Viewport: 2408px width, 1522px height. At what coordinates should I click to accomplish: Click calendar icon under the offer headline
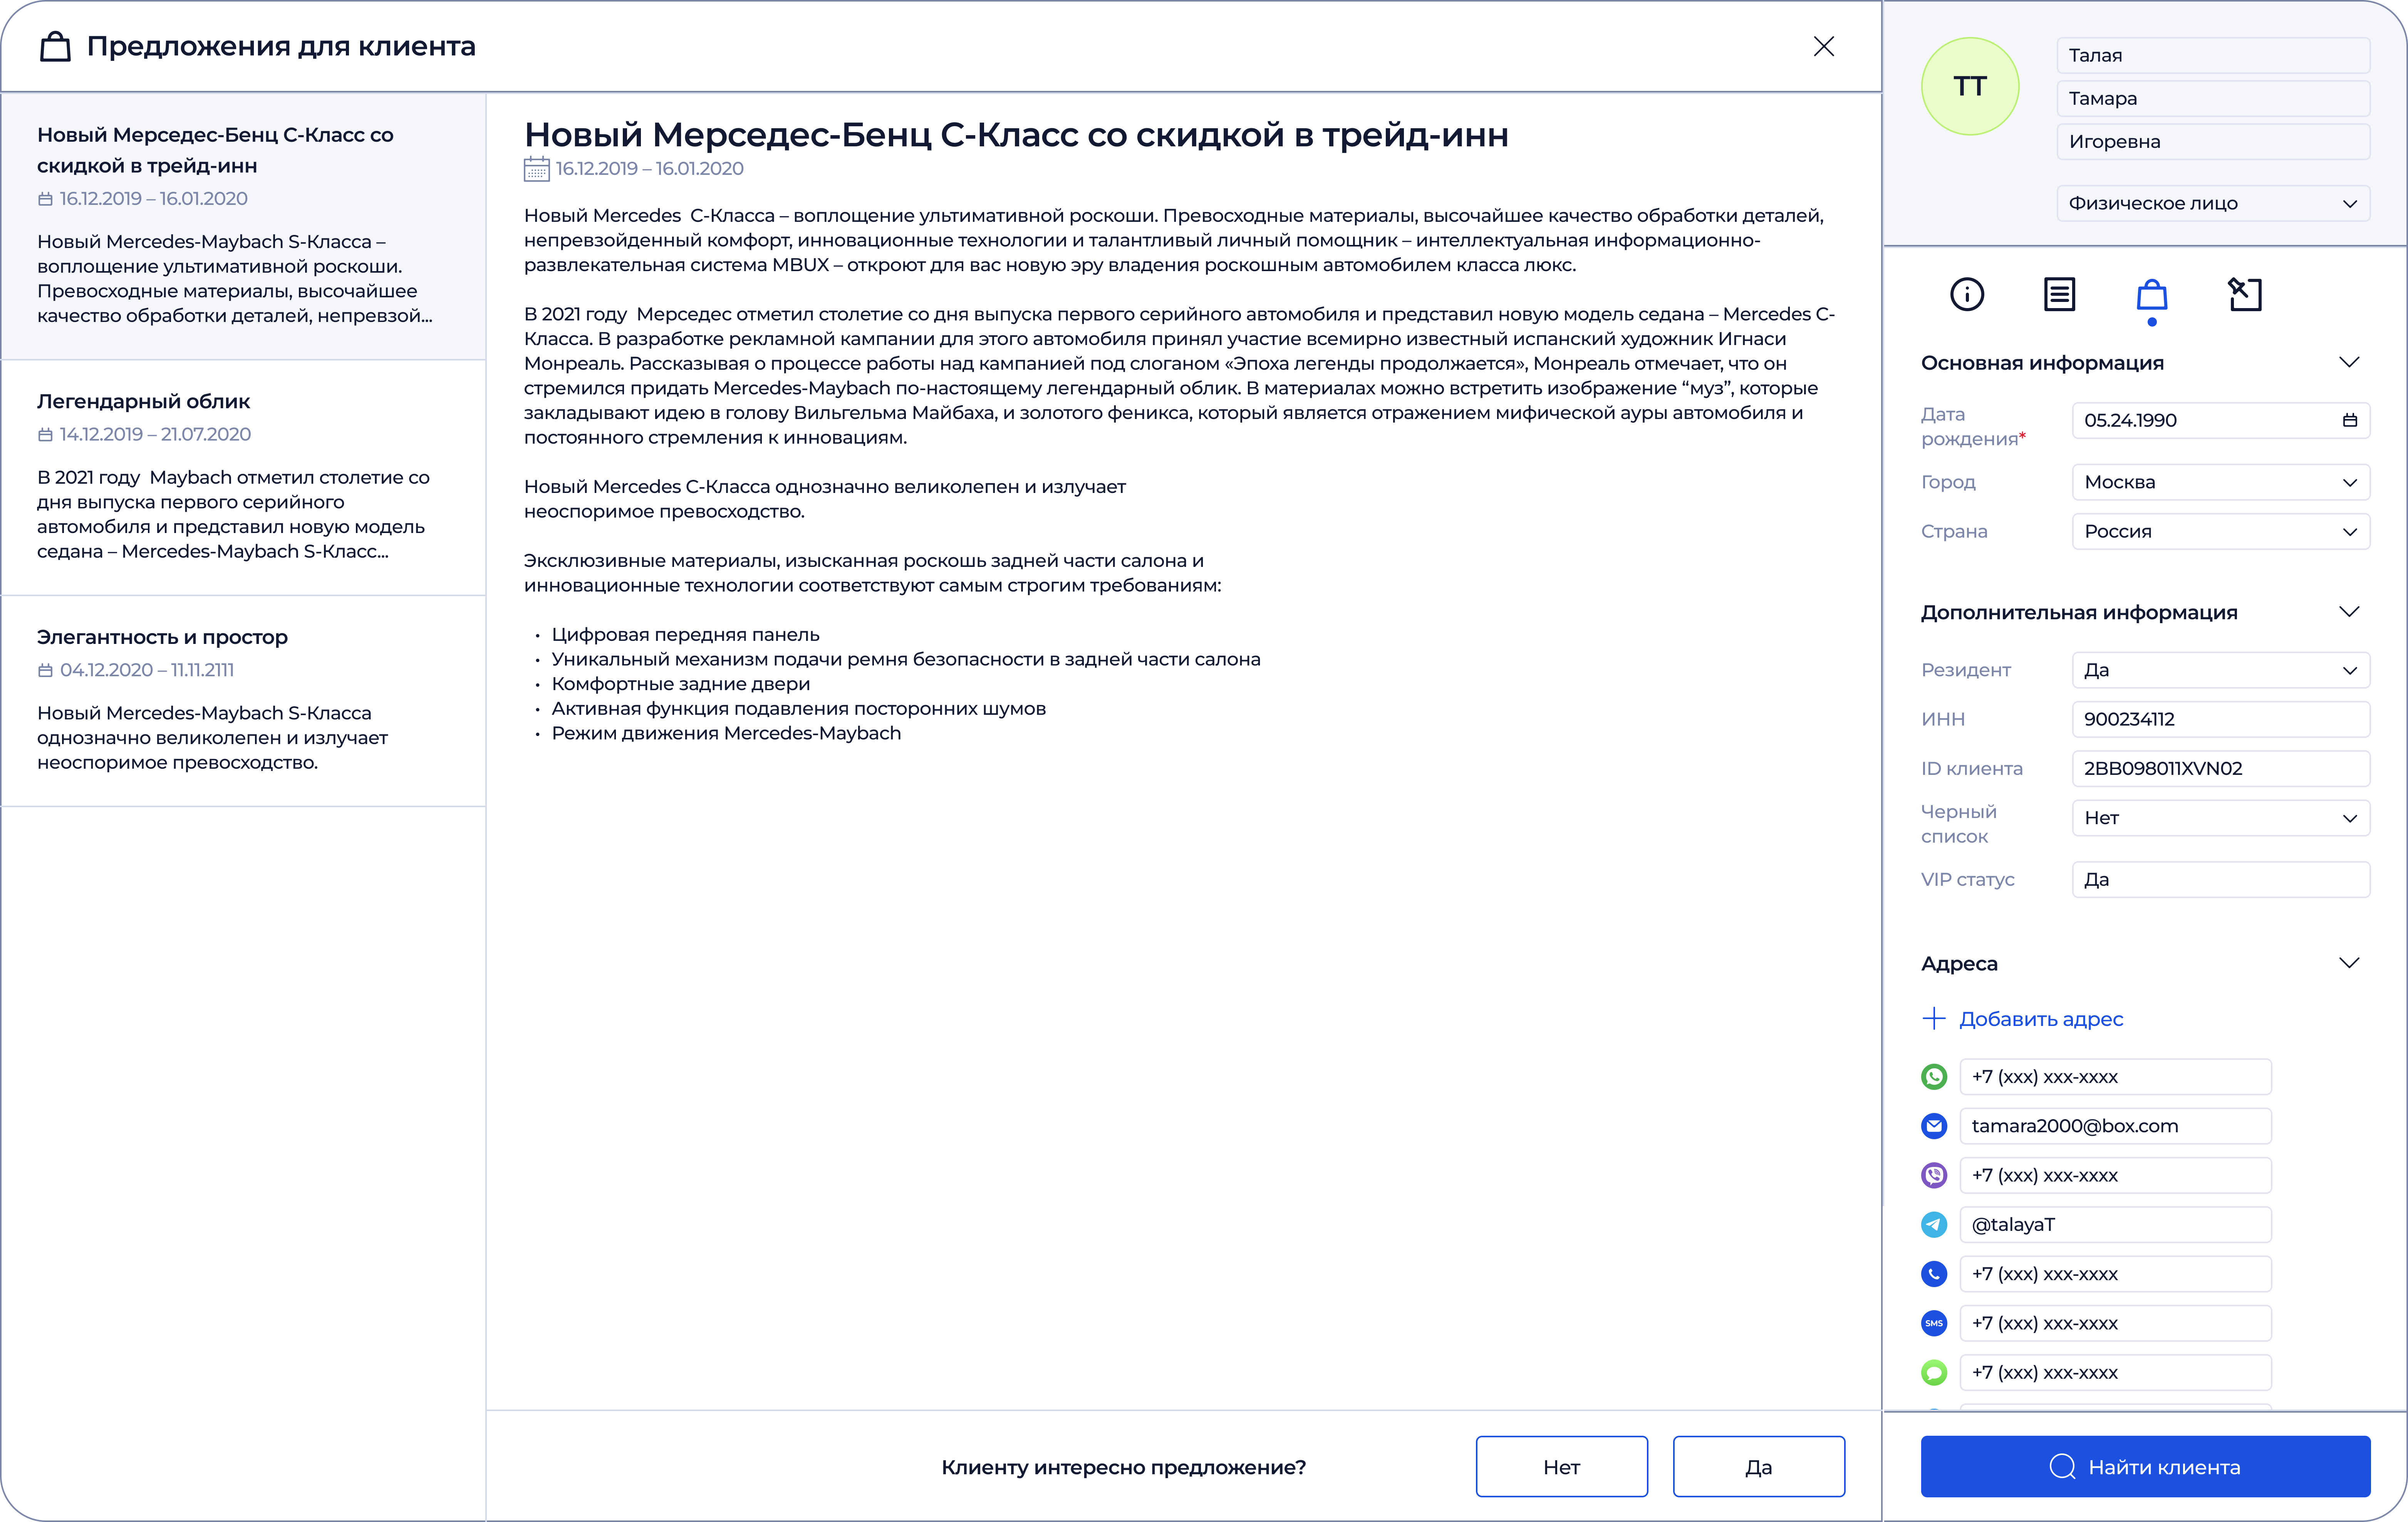(x=536, y=169)
